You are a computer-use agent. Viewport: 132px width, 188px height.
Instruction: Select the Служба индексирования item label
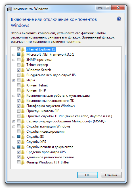click(x=46, y=132)
